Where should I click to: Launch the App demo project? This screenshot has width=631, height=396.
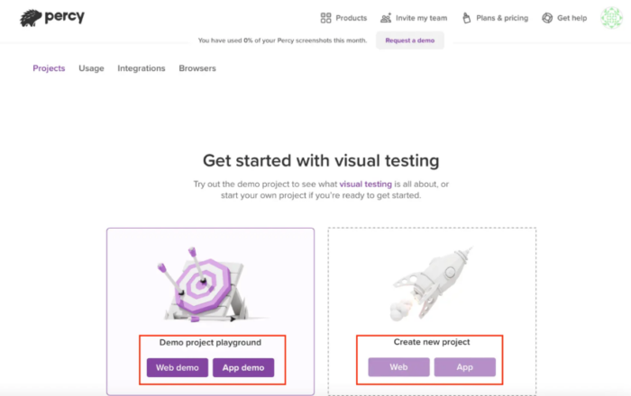click(x=243, y=367)
